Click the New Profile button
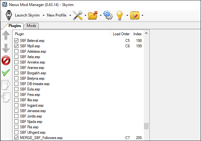This screenshot has height=141, width=201. coord(57,15)
